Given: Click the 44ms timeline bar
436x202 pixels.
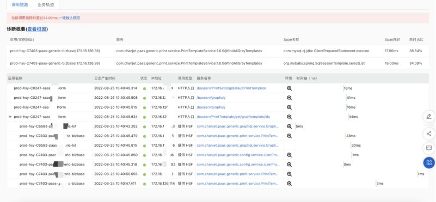Looking at the screenshot, I should [x=348, y=117].
